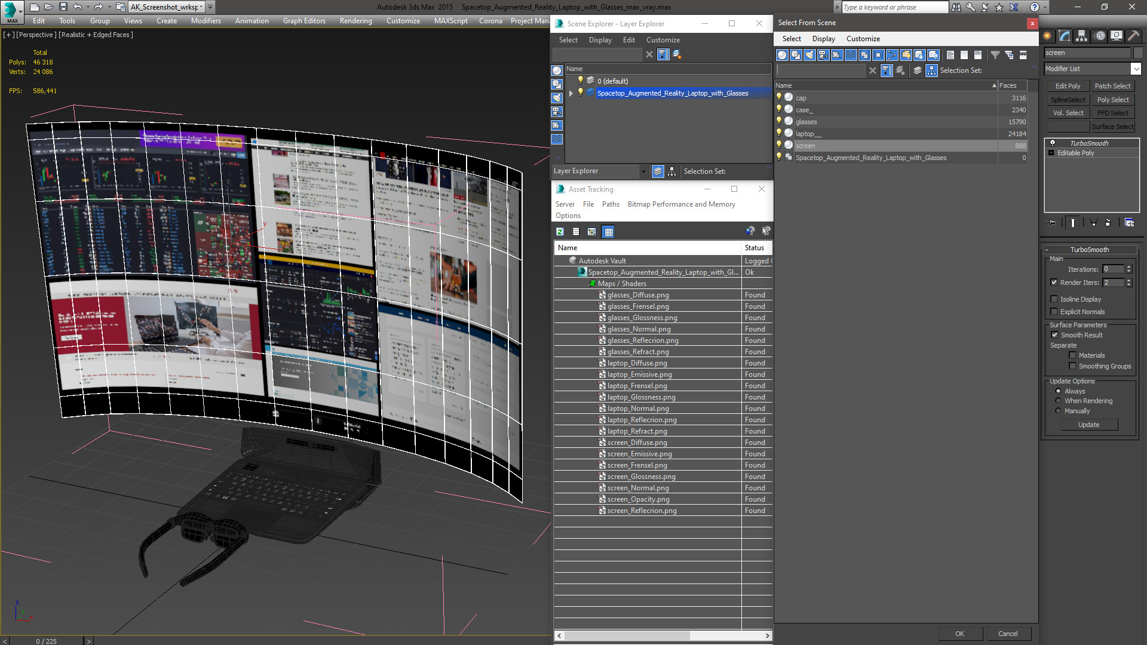Select When Rendering update option radio
The height and width of the screenshot is (645, 1147).
coord(1058,401)
